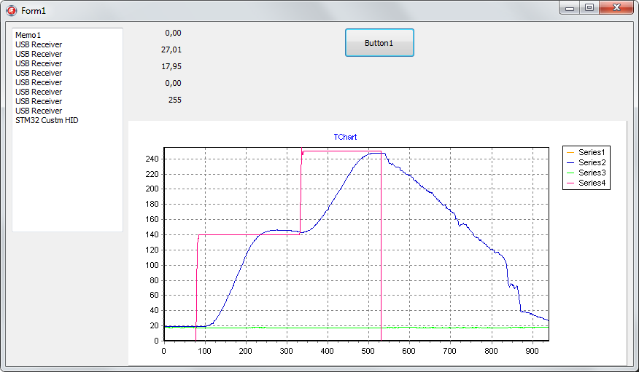Click the 140 label on vertical axis
The image size is (639, 372).
152,234
